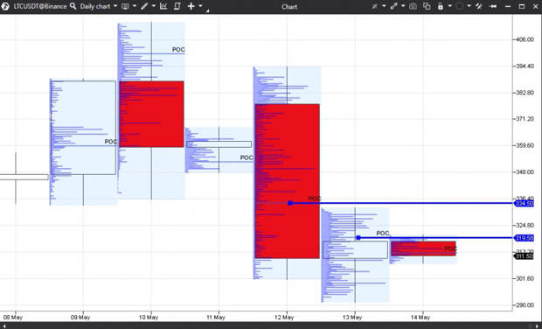
Task: Click the horizontal scrollbar left arrow
Action: pyautogui.click(x=3, y=325)
